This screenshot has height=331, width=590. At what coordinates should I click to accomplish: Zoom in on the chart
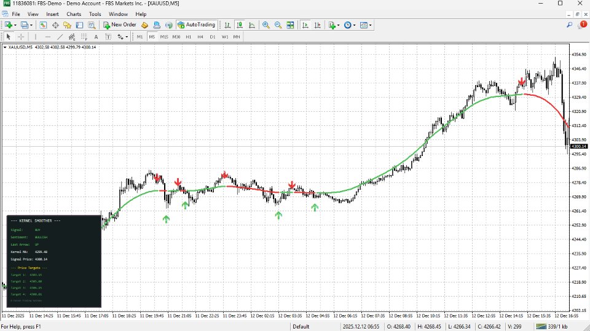click(x=266, y=25)
